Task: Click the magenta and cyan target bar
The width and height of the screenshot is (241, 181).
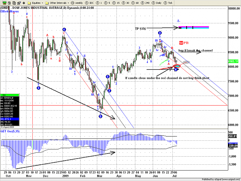Action: 194,27
